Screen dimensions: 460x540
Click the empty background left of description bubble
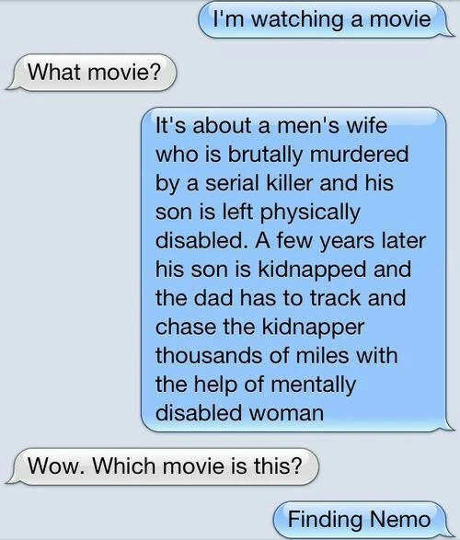point(69,269)
